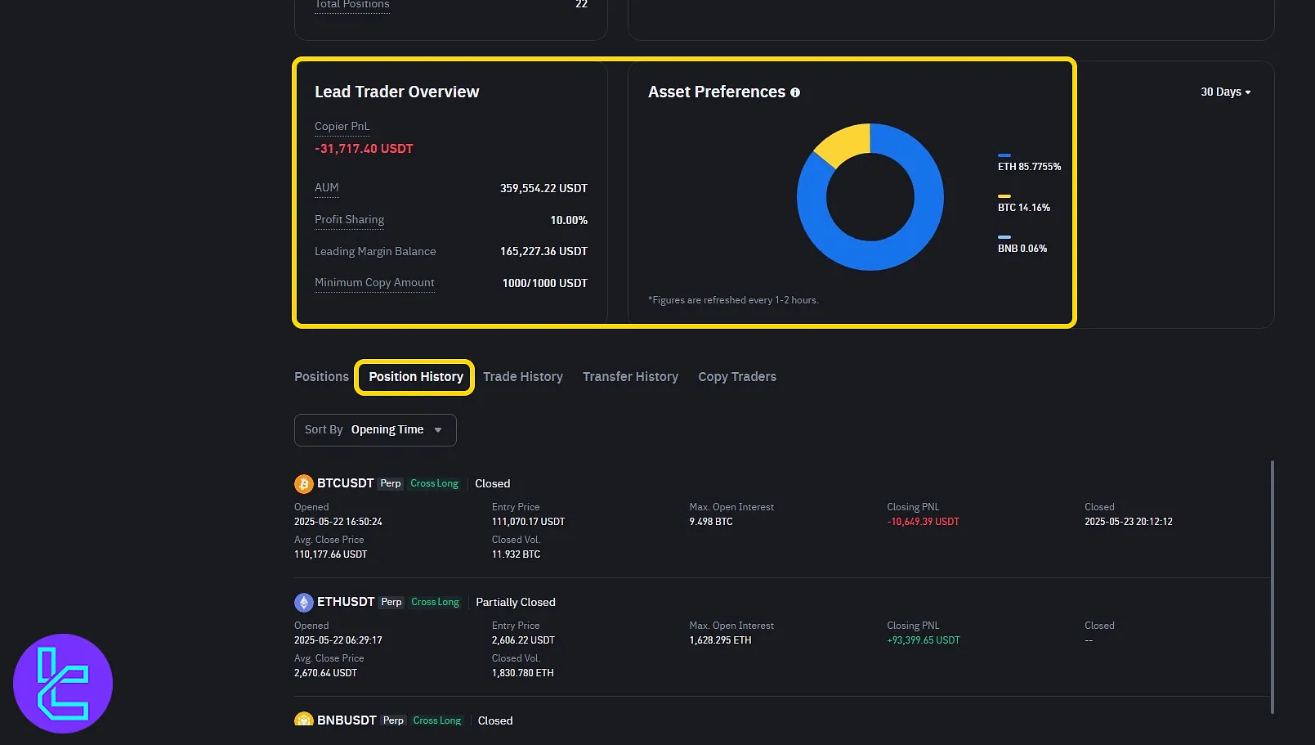
Task: Click the ETHUSDT entry price 2,606.22 USDT
Action: tap(523, 640)
